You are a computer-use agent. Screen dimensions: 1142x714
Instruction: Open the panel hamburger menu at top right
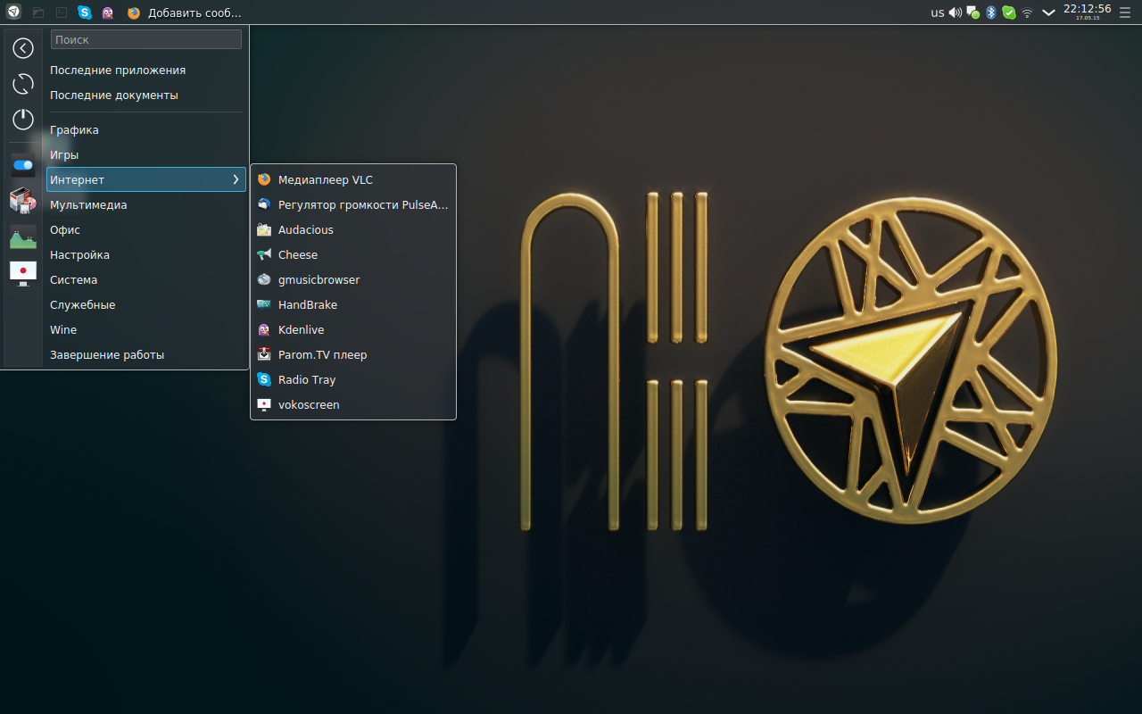click(x=1126, y=12)
